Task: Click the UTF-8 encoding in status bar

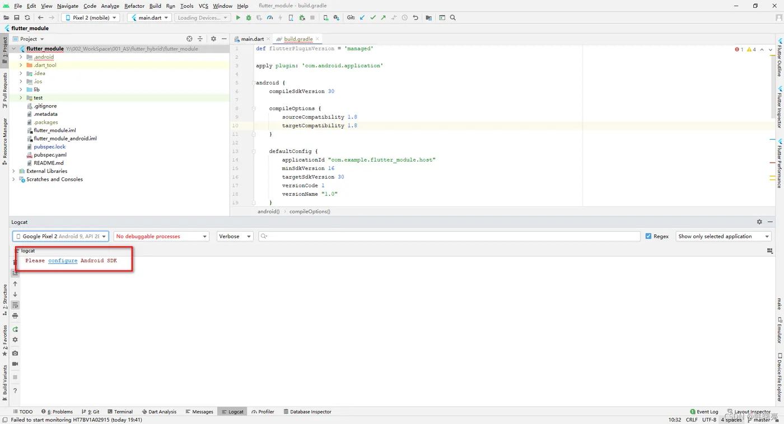Action: coord(709,420)
